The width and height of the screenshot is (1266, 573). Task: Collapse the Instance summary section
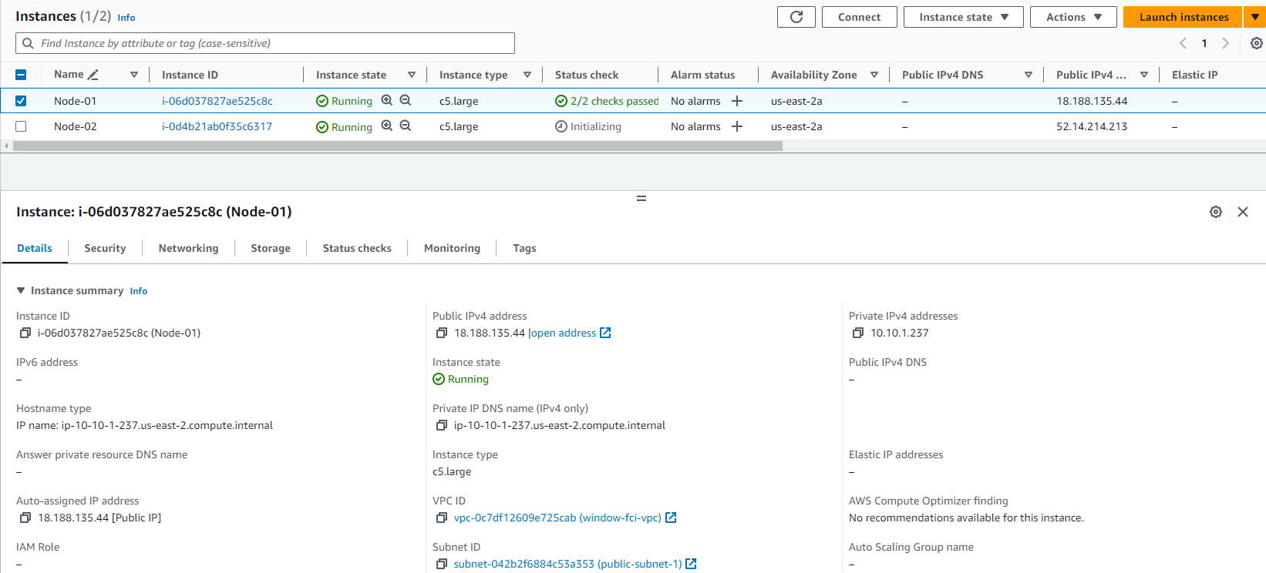21,290
